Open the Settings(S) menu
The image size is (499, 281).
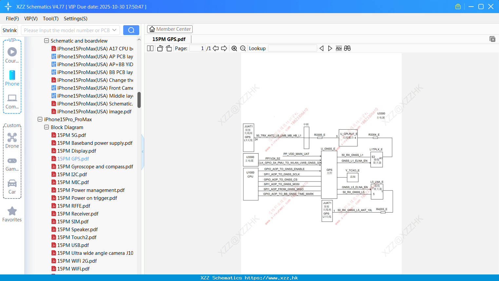click(x=75, y=18)
